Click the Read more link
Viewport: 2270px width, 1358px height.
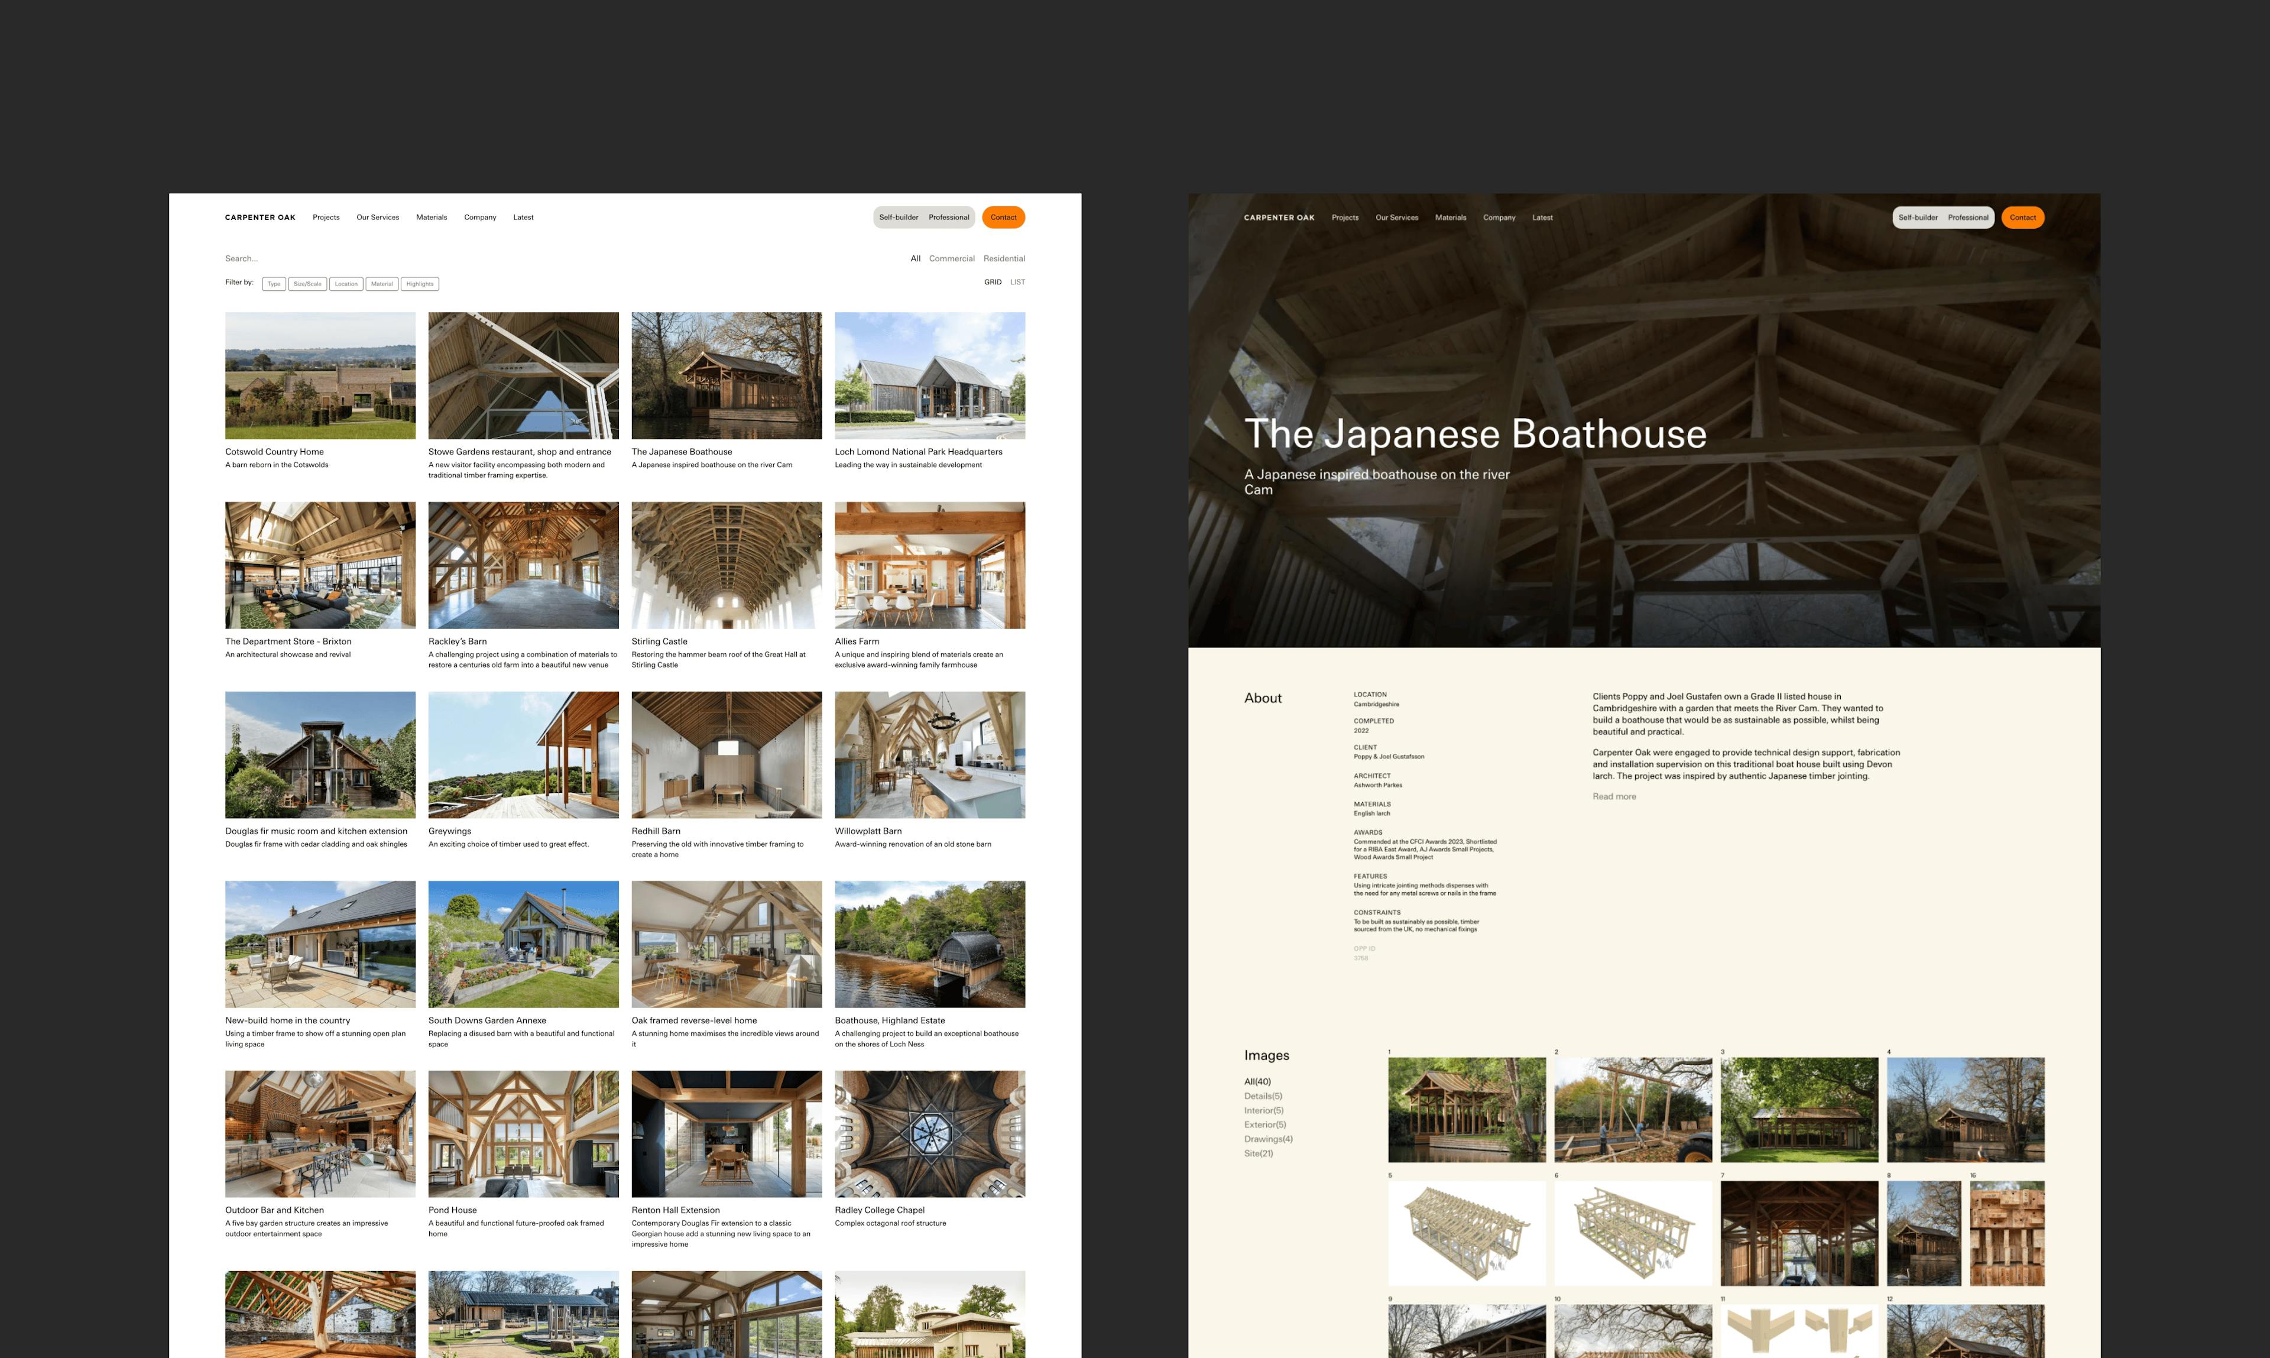pyautogui.click(x=1614, y=796)
